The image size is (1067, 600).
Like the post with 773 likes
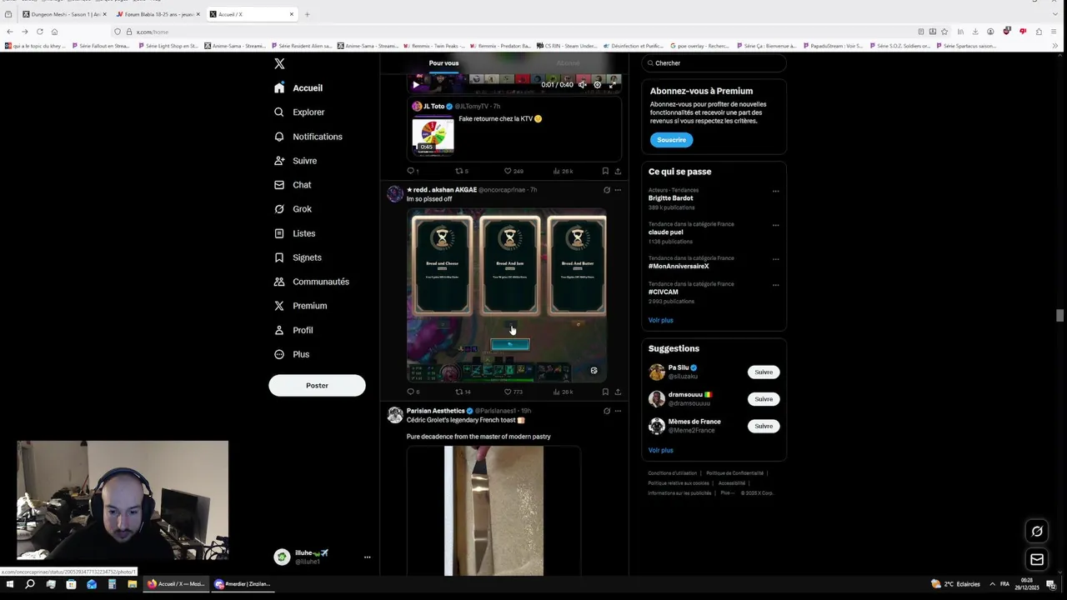pyautogui.click(x=513, y=392)
